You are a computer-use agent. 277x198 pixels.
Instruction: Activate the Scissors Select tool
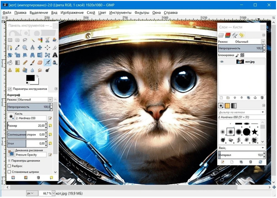tap(47, 40)
